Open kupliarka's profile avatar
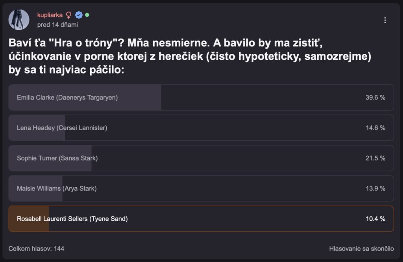This screenshot has height=262, width=403. click(x=19, y=20)
